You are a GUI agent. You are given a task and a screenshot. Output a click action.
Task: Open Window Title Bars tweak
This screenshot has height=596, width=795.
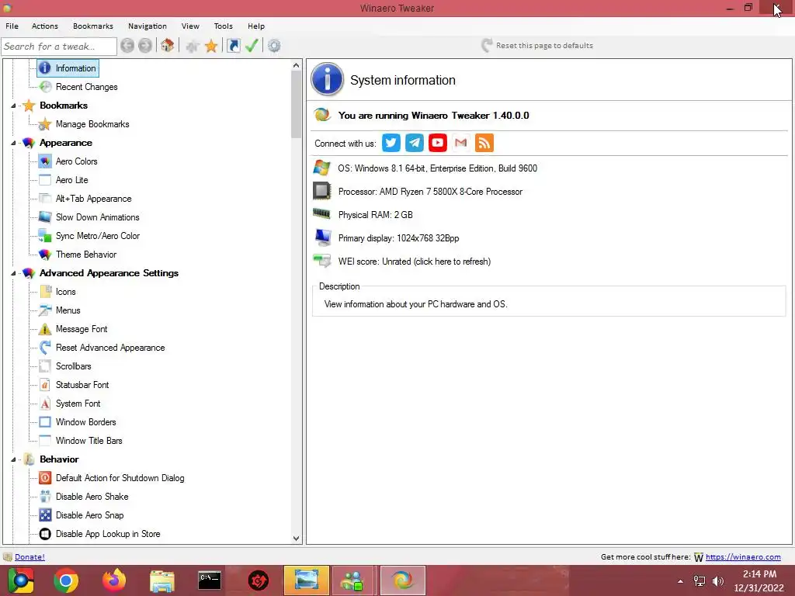(89, 441)
